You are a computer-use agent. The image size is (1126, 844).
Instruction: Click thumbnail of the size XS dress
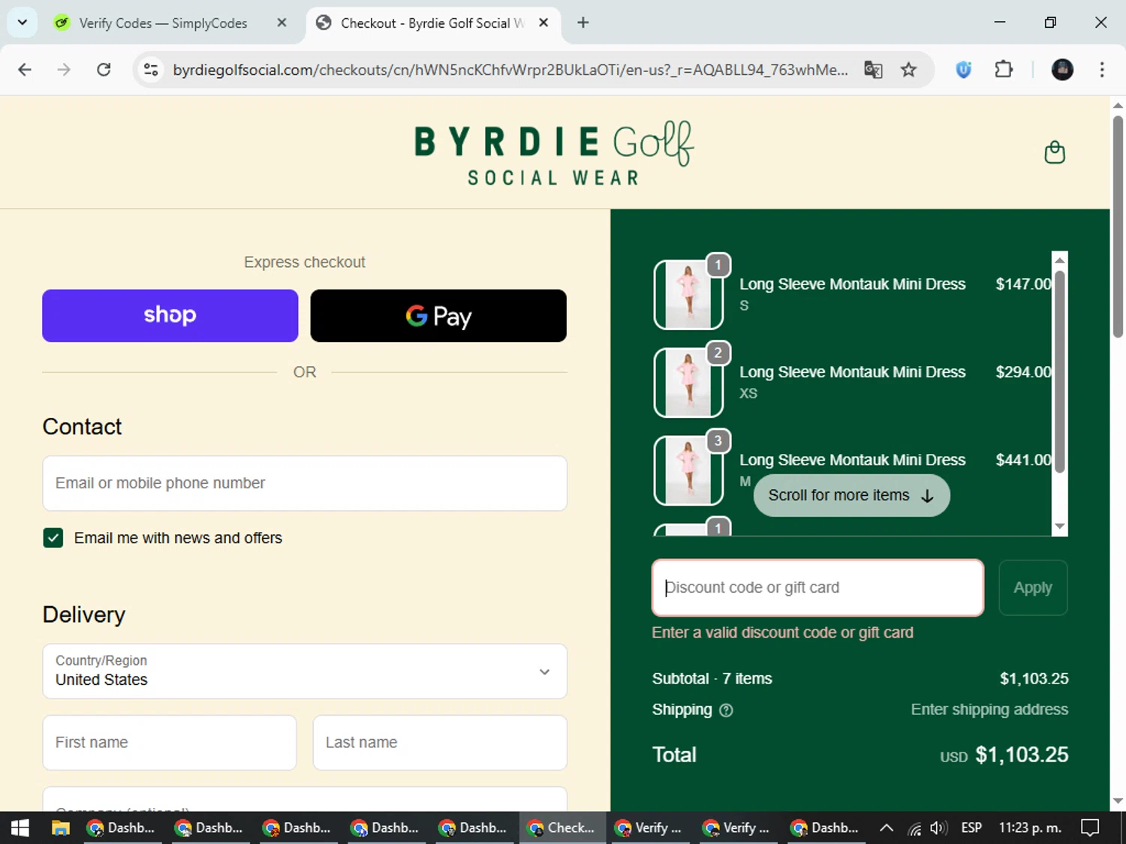click(x=688, y=382)
